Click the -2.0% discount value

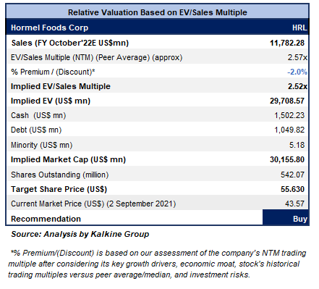[297, 72]
